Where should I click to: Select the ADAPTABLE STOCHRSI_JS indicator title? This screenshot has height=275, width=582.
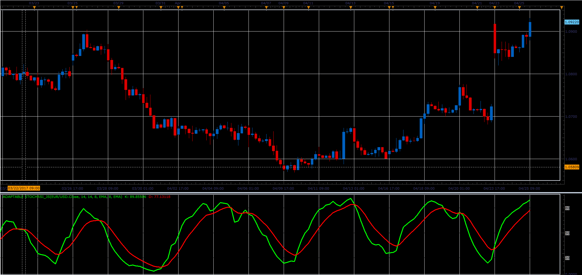point(62,197)
